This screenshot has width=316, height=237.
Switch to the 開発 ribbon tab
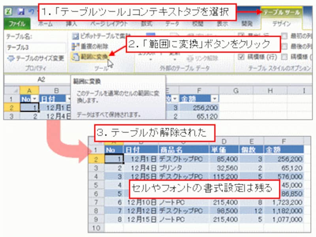[x=247, y=24]
